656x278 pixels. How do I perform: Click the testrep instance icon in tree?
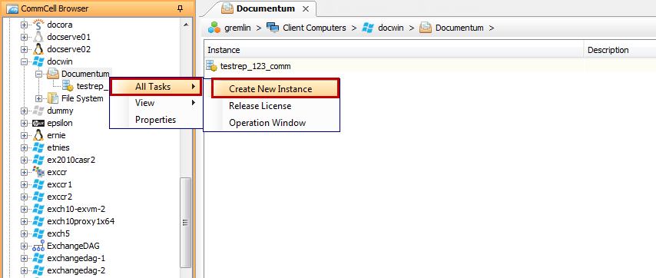[x=68, y=86]
